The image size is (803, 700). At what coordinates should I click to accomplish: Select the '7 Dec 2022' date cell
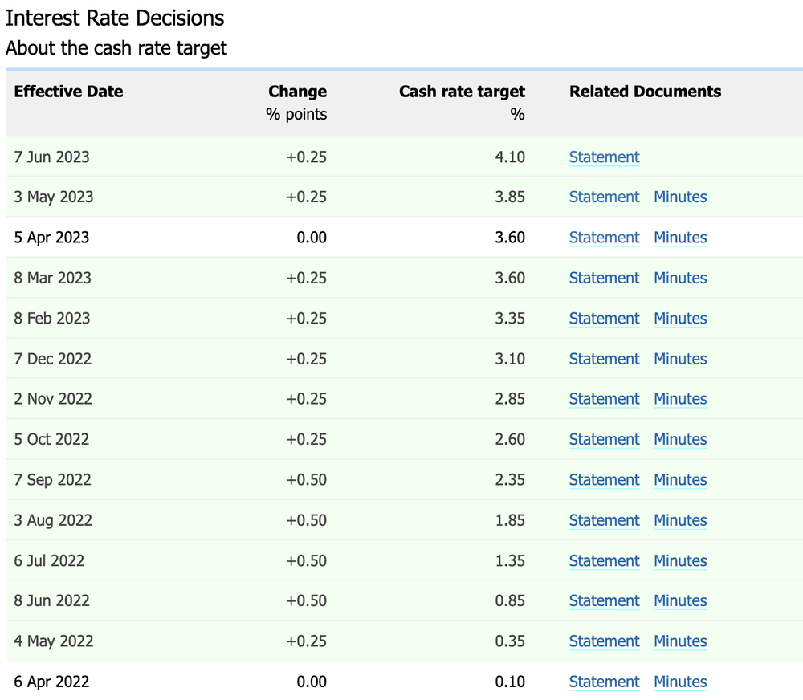[53, 359]
